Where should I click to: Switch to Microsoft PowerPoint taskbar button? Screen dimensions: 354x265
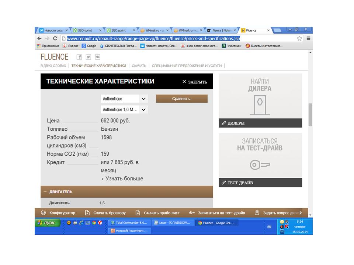[x=129, y=231]
